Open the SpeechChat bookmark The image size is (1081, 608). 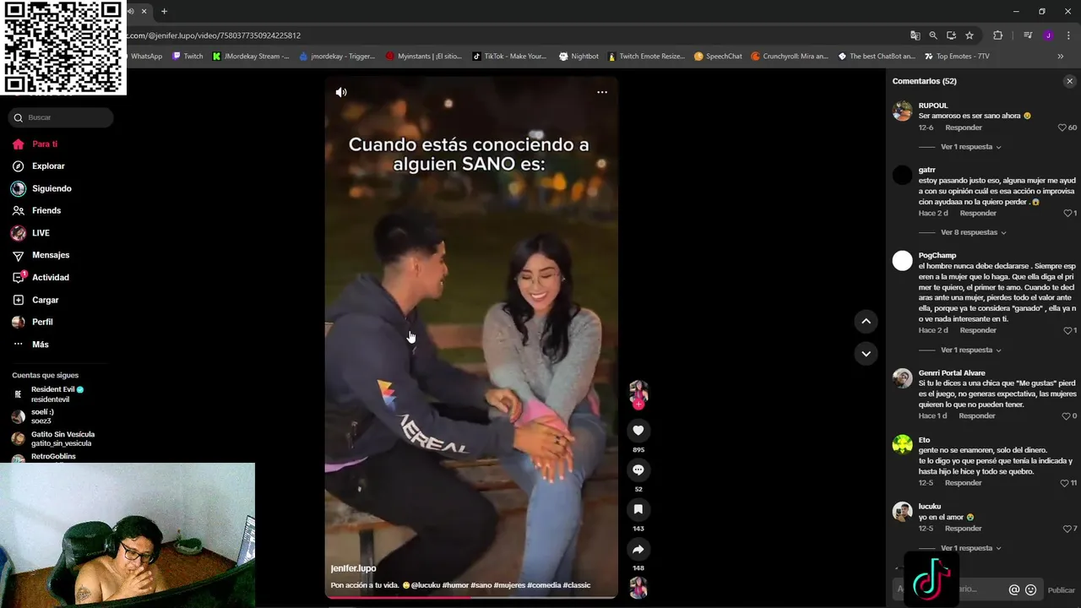(718, 57)
